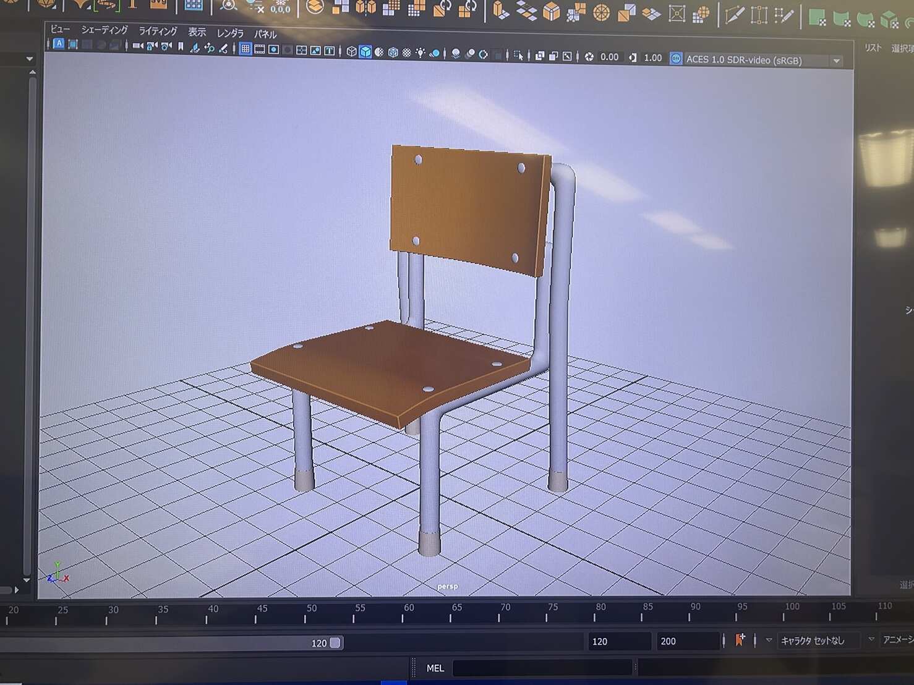Toggle Textured display checker icon
The image size is (914, 685).
pos(407,53)
